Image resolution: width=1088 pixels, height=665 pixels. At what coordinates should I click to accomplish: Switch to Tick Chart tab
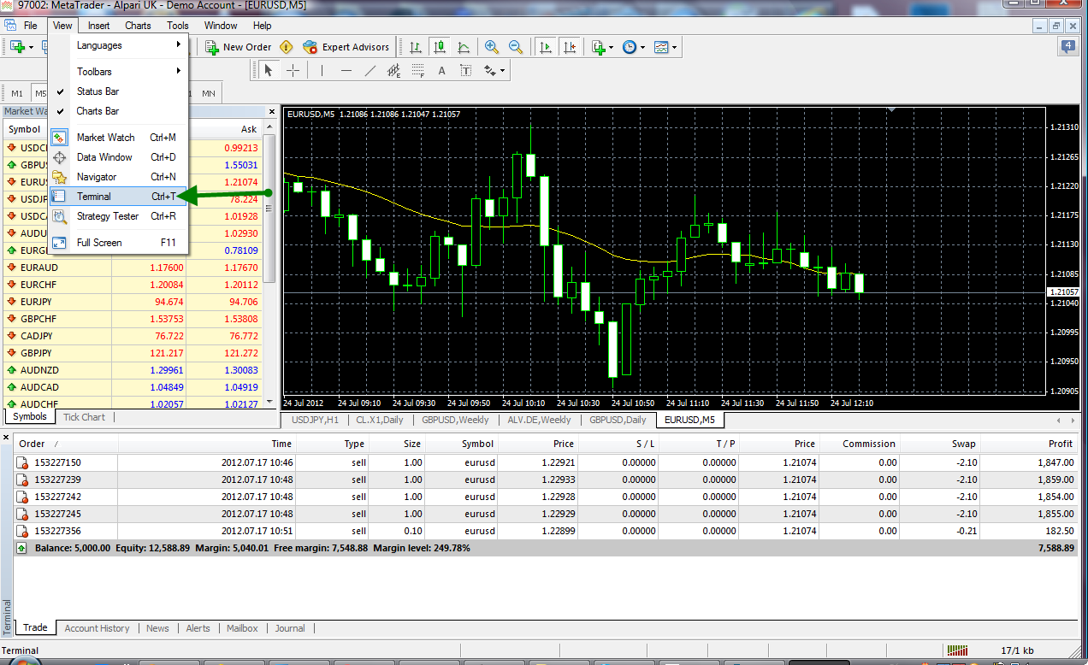pos(84,417)
